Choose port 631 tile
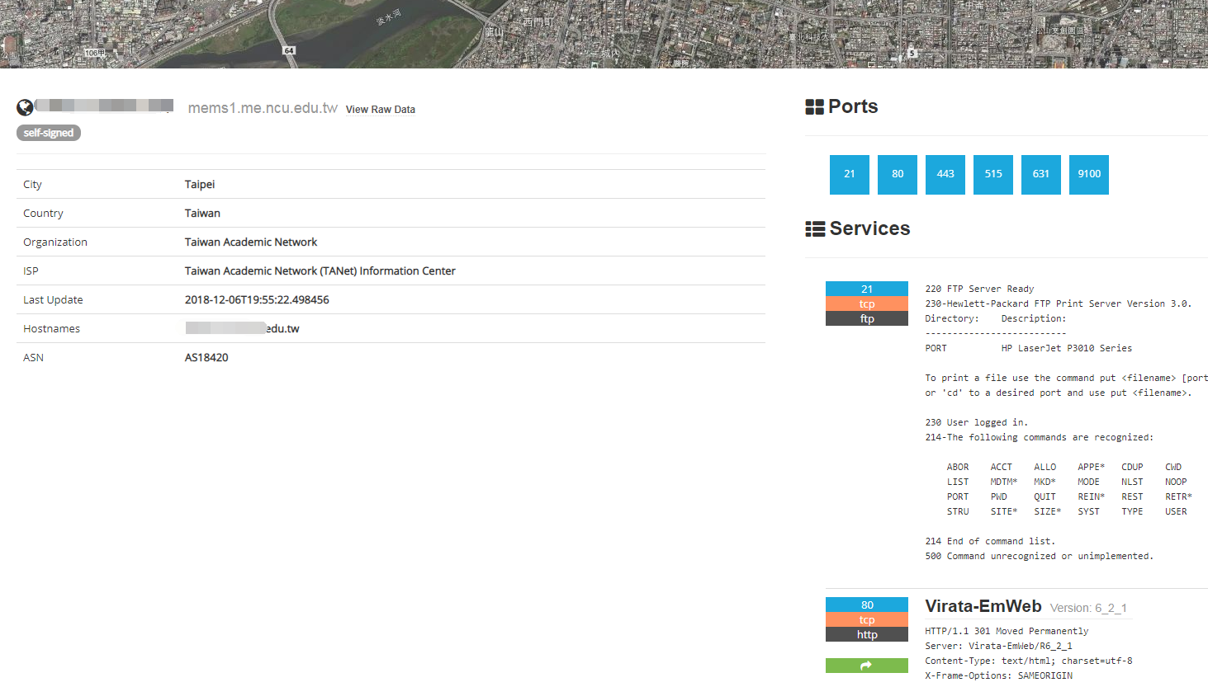The image size is (1208, 687). 1040,174
